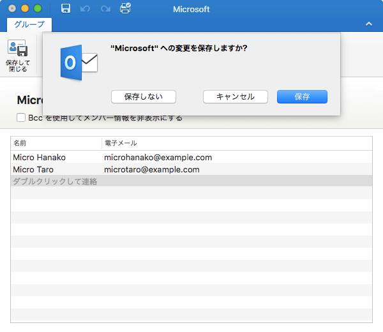
Task: Select the Micro Taro name cell
Action: (x=33, y=170)
